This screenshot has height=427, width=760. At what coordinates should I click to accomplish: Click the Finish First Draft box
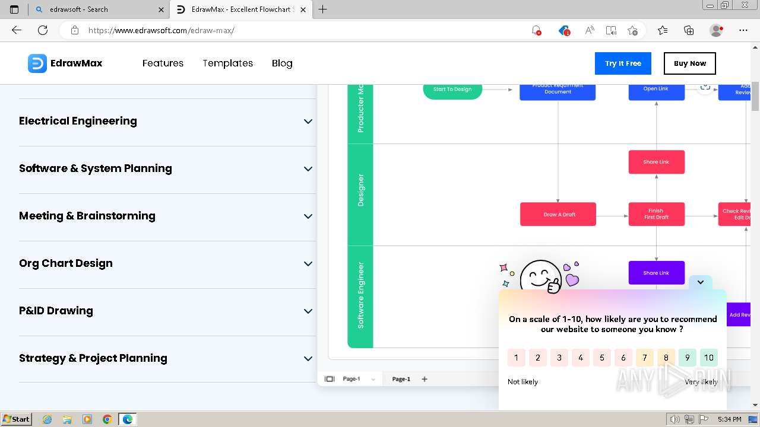point(657,214)
